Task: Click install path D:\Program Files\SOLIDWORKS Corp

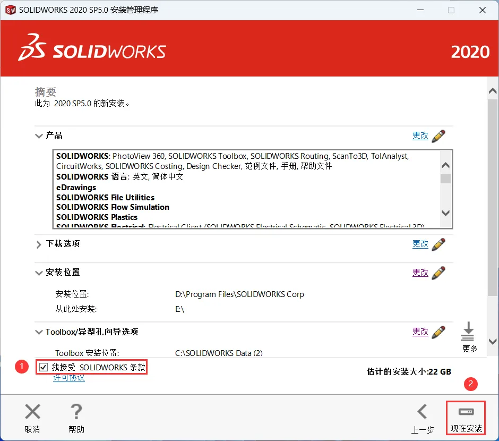Action: 239,294
